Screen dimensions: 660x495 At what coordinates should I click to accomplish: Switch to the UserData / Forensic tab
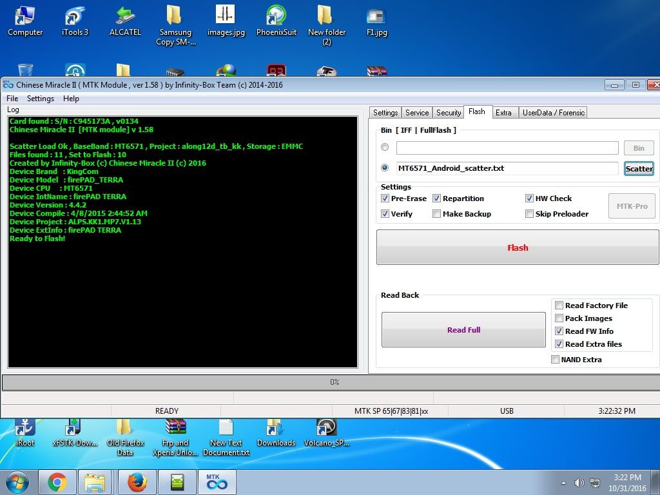point(553,112)
